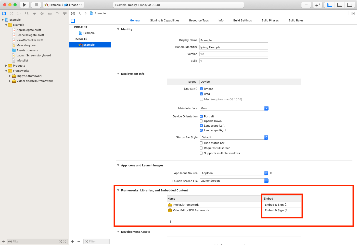Screen dimensions: 357x245
Task: Open App Icons Source dropdown
Action: coord(234,173)
